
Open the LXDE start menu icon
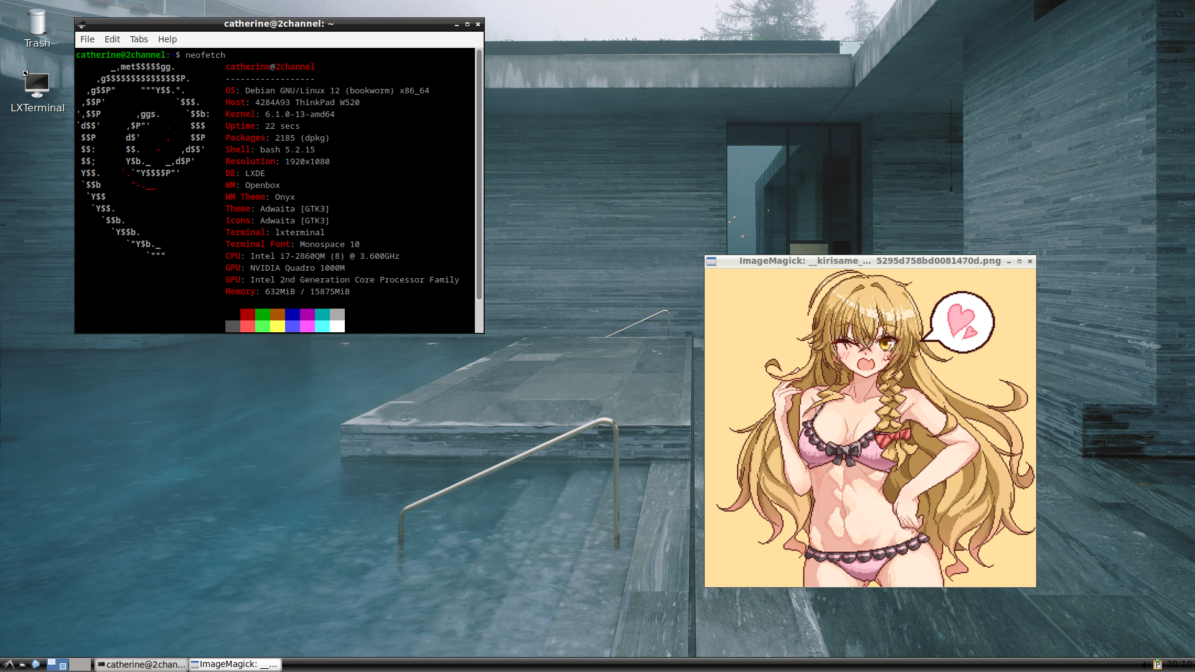coord(8,665)
